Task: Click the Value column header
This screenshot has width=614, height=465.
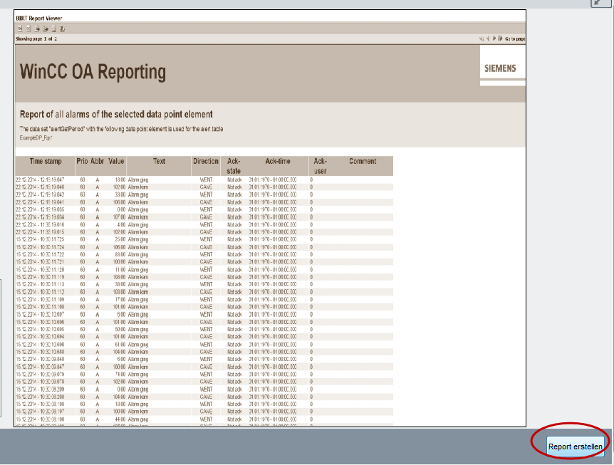Action: pyautogui.click(x=116, y=161)
